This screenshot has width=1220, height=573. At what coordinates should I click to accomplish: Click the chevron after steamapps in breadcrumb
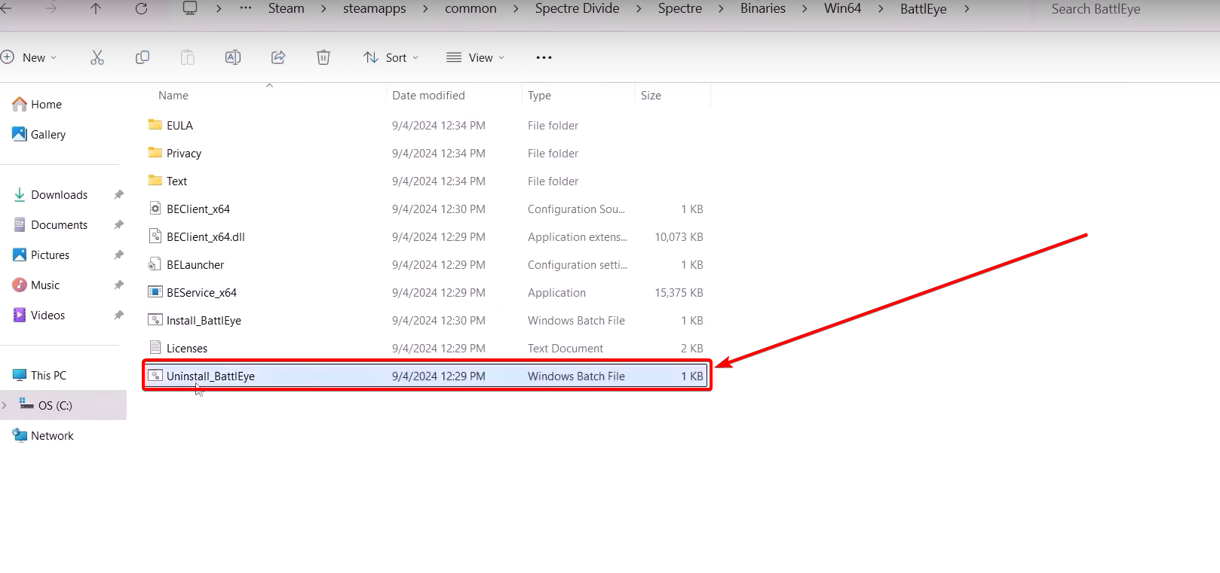coord(425,9)
